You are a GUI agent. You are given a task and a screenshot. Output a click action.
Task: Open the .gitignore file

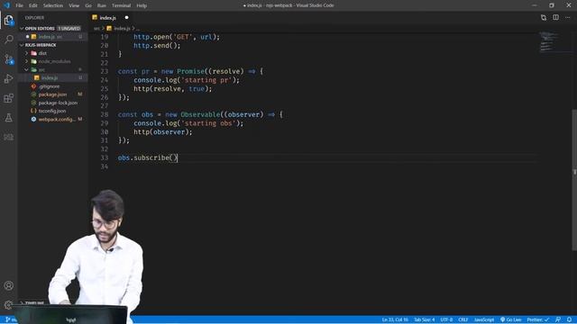(49, 86)
